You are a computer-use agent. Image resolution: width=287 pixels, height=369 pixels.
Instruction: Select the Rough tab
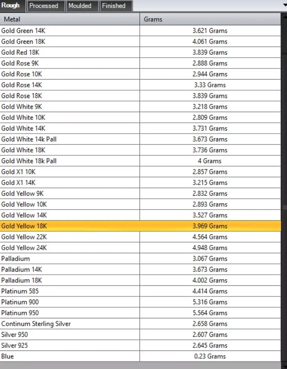click(x=11, y=6)
